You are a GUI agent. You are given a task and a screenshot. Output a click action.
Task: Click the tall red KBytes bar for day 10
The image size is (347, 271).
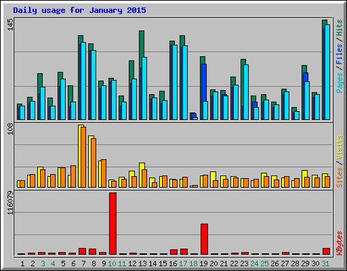pos(113,224)
